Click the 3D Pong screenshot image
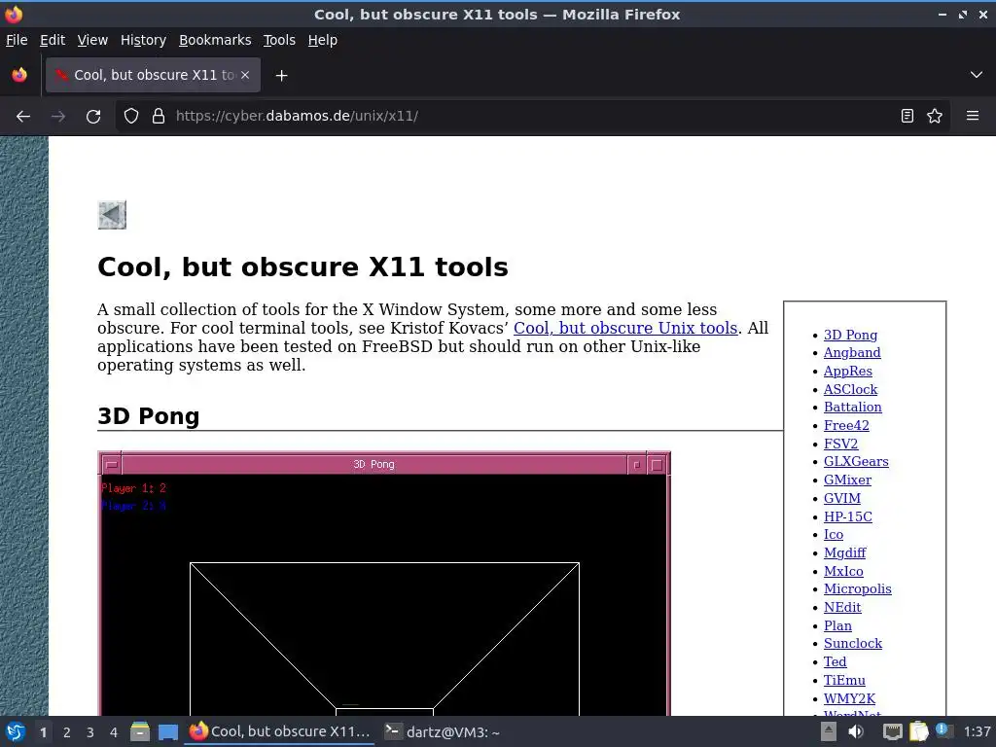Viewport: 996px width, 747px height. (384, 584)
